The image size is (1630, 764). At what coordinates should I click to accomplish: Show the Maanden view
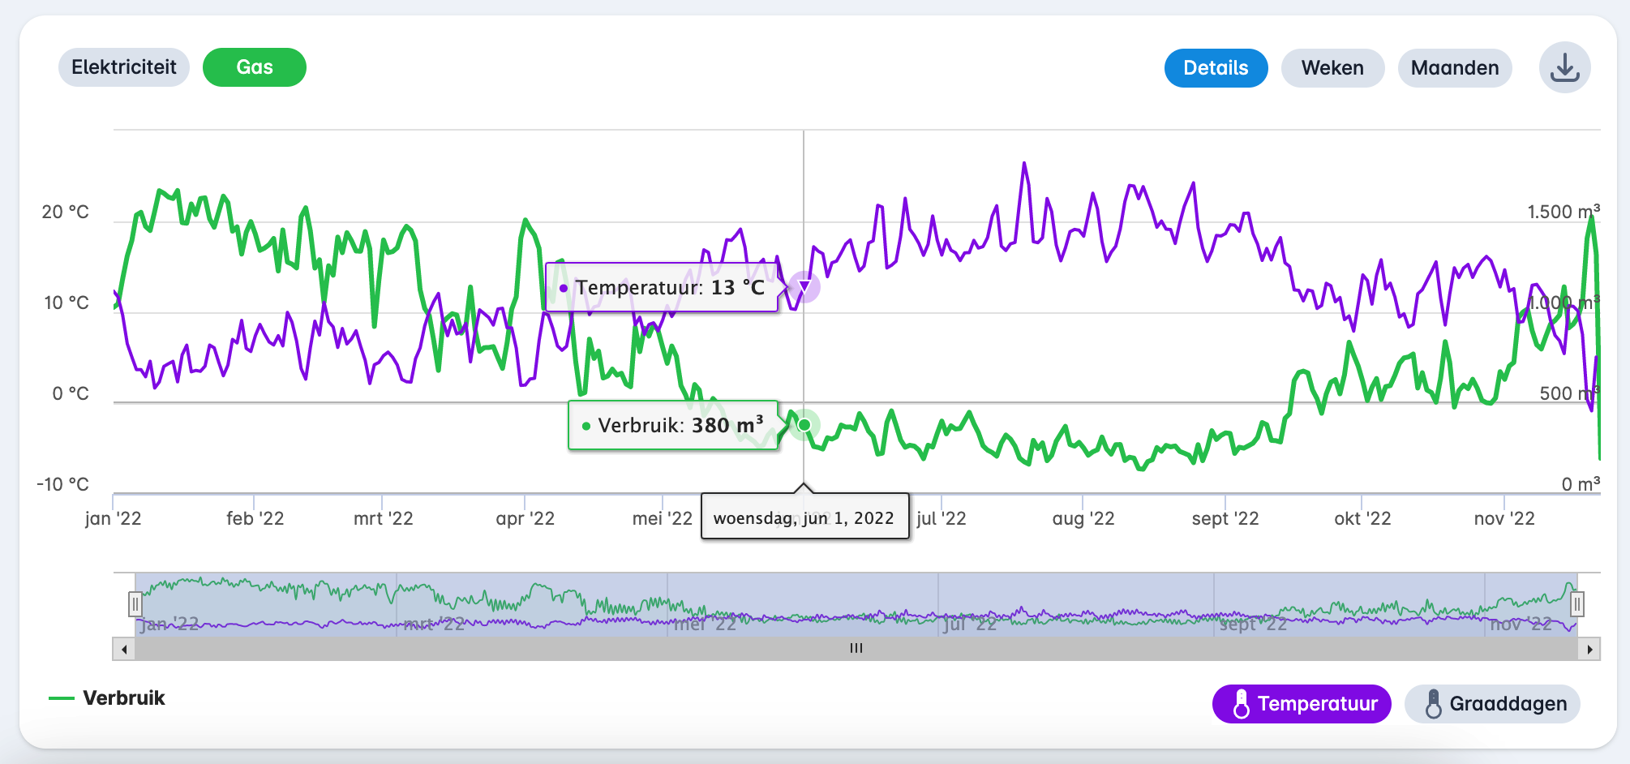pyautogui.click(x=1454, y=68)
